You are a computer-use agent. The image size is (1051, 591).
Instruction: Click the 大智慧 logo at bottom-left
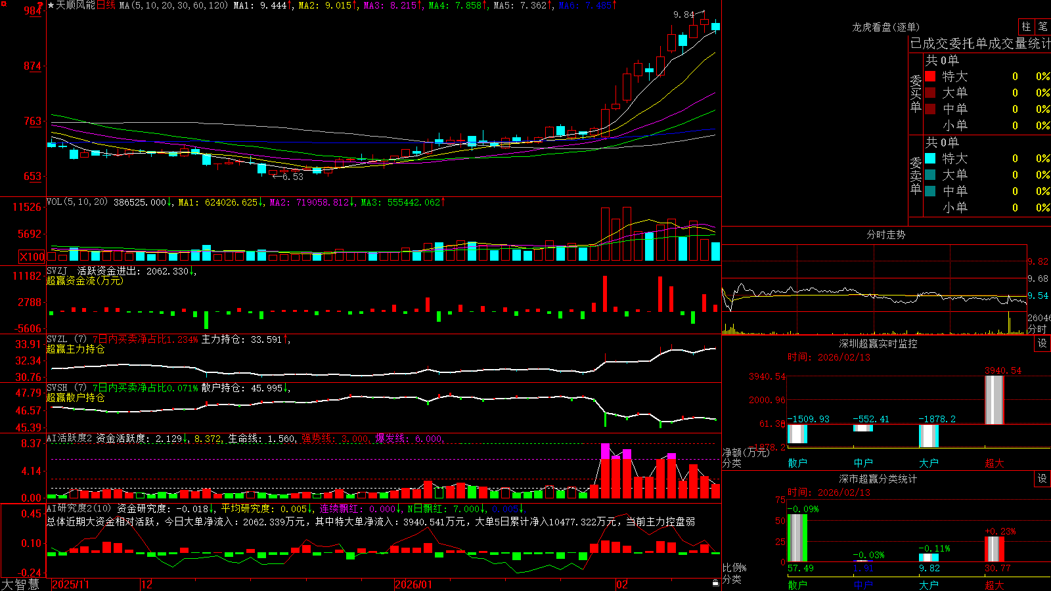(20, 584)
